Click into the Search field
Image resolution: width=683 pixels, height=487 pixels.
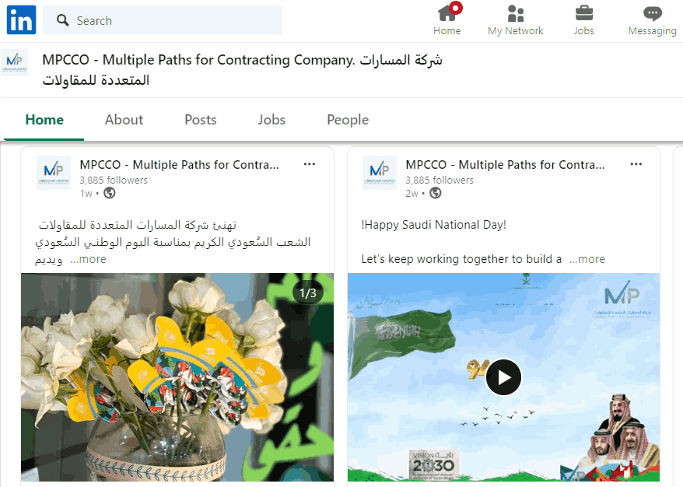click(163, 20)
